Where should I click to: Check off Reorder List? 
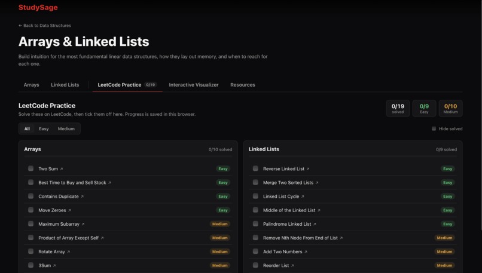point(255,265)
